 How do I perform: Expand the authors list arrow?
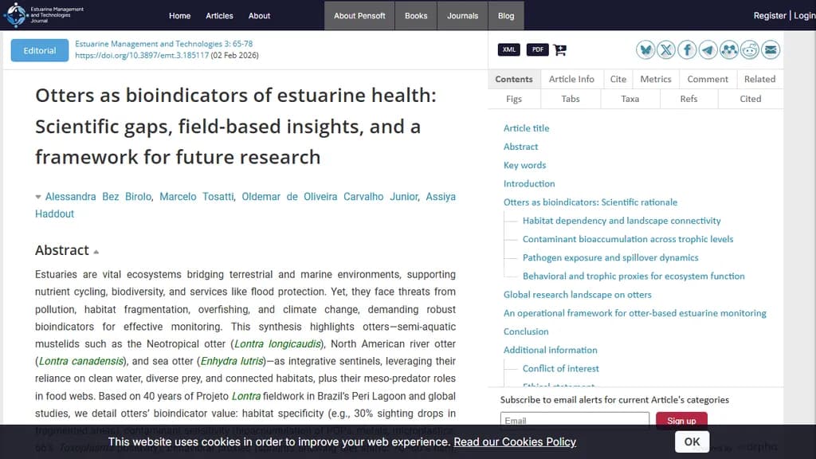pos(38,197)
